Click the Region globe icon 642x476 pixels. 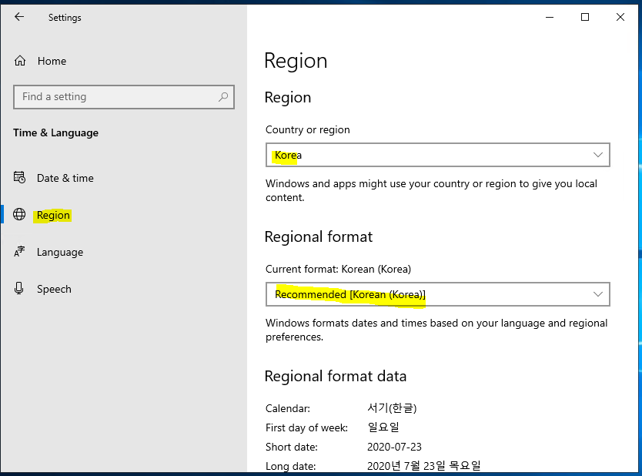coord(19,214)
